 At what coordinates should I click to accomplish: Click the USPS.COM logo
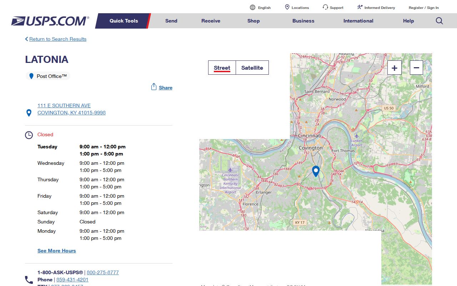pos(50,21)
